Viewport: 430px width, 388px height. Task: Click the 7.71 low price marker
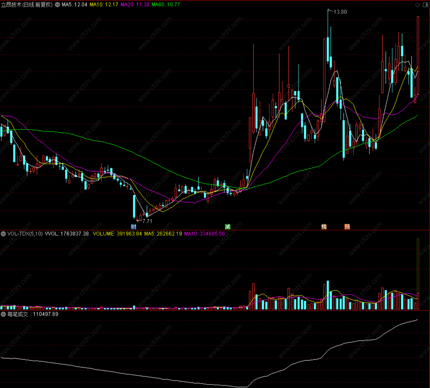pos(147,221)
